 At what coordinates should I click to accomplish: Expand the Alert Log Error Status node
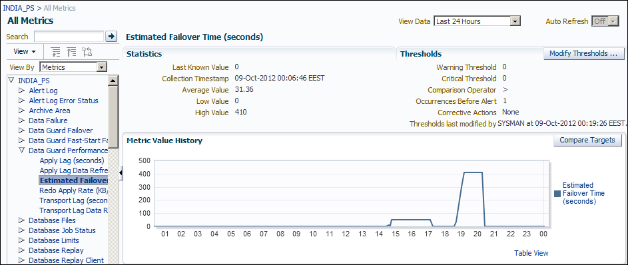click(x=21, y=101)
